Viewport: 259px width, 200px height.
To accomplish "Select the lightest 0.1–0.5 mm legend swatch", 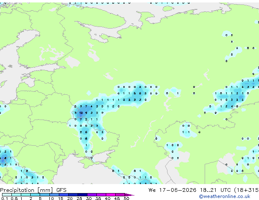I will (7, 195).
